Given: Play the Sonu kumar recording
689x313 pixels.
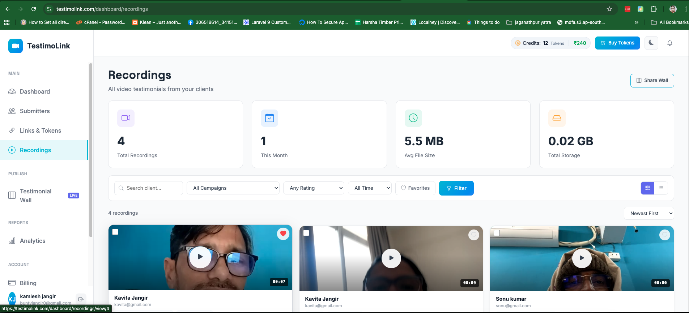Looking at the screenshot, I should [582, 258].
